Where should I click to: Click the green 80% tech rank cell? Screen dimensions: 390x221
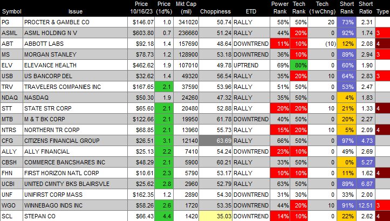coord(299,65)
